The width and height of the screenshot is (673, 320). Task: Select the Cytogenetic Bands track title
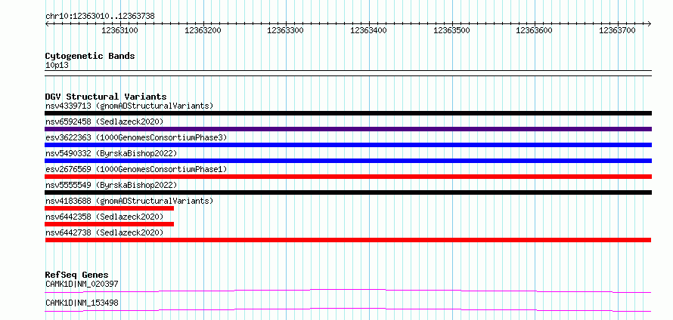tap(90, 56)
